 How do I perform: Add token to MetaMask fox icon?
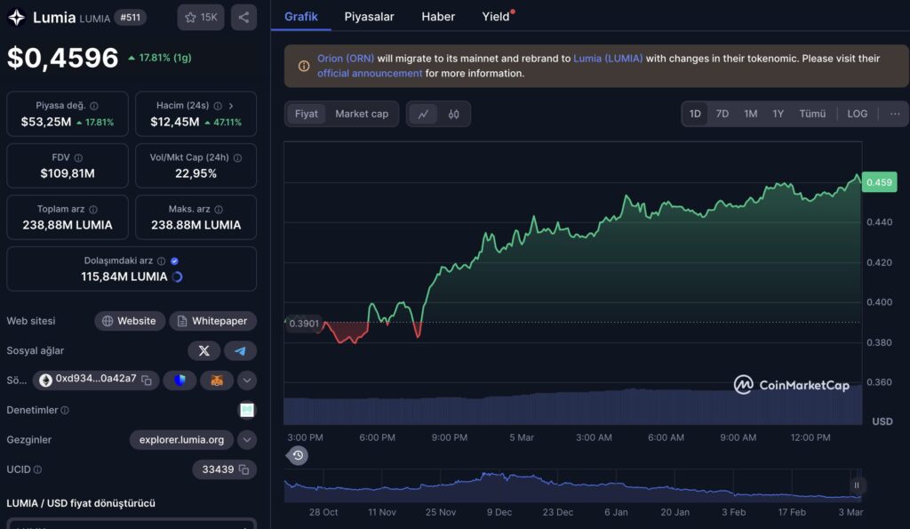217,381
